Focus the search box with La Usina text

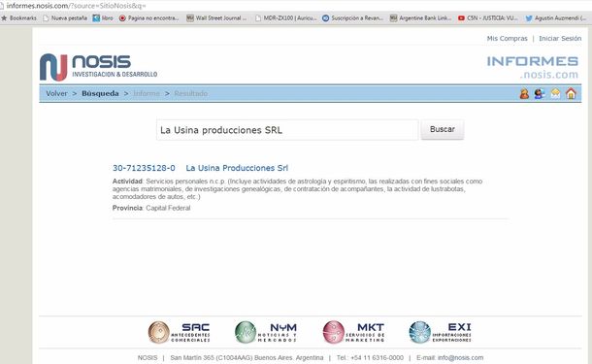point(287,130)
